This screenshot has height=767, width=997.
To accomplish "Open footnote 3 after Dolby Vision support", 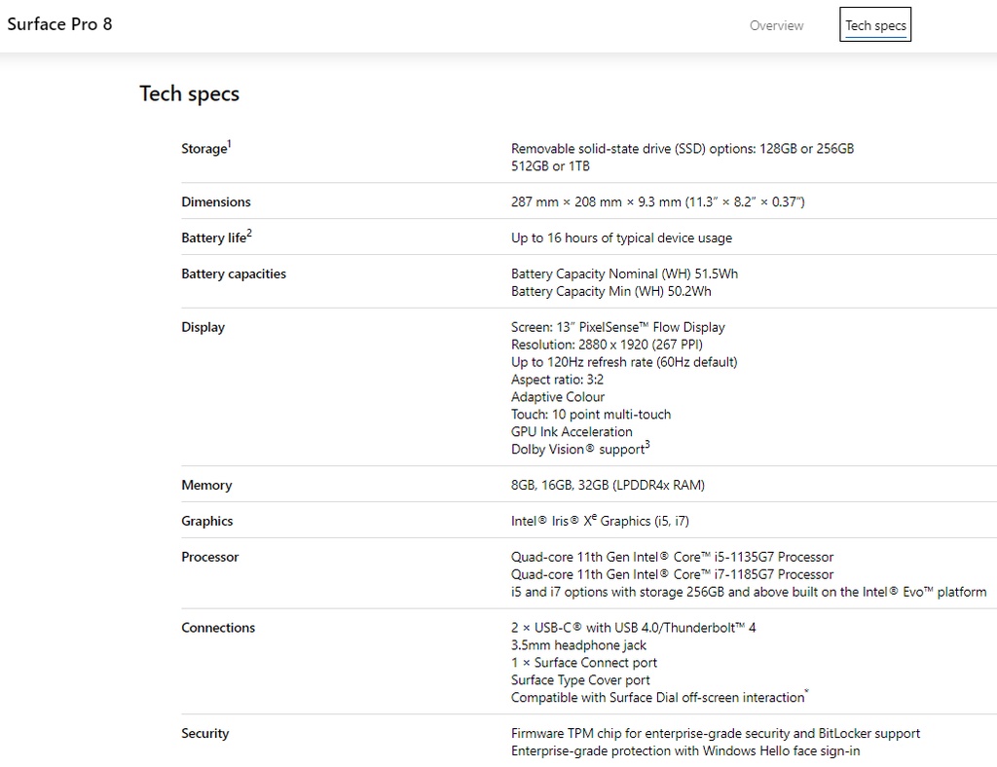I will point(647,445).
